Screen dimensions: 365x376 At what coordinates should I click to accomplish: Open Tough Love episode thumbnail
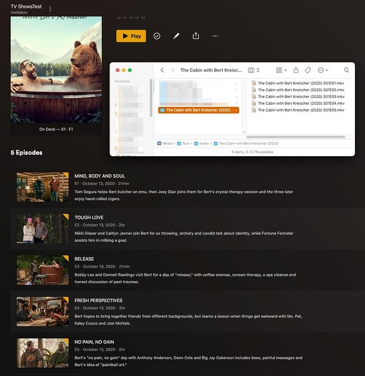[43, 229]
